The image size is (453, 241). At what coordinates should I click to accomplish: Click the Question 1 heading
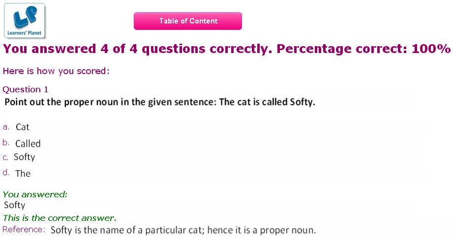point(26,90)
